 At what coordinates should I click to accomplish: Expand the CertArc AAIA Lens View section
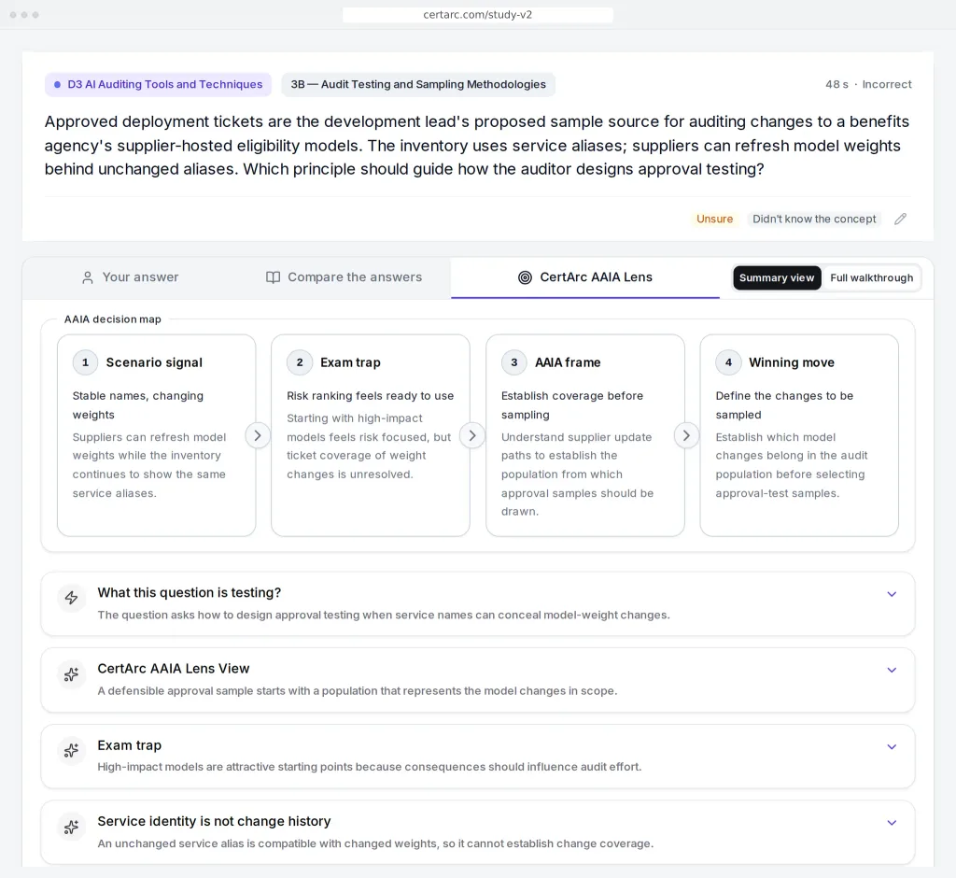pos(892,670)
